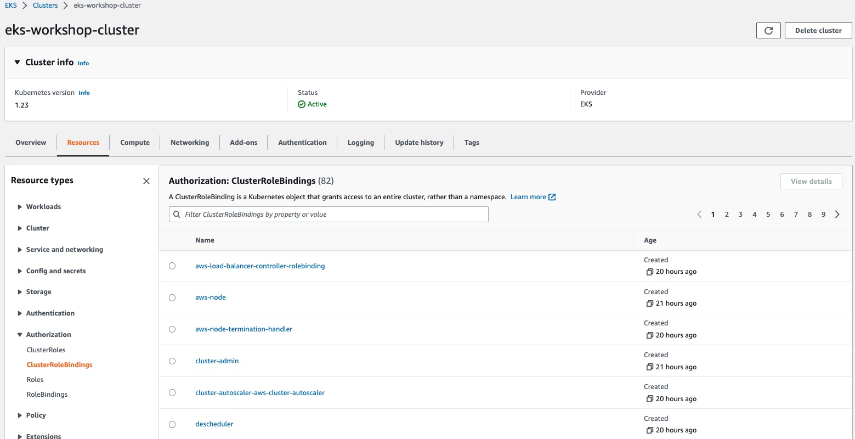Viewport: 855px width, 439px height.
Task: Click the Filter ClusterRoleBindings search field
Action: 329,215
